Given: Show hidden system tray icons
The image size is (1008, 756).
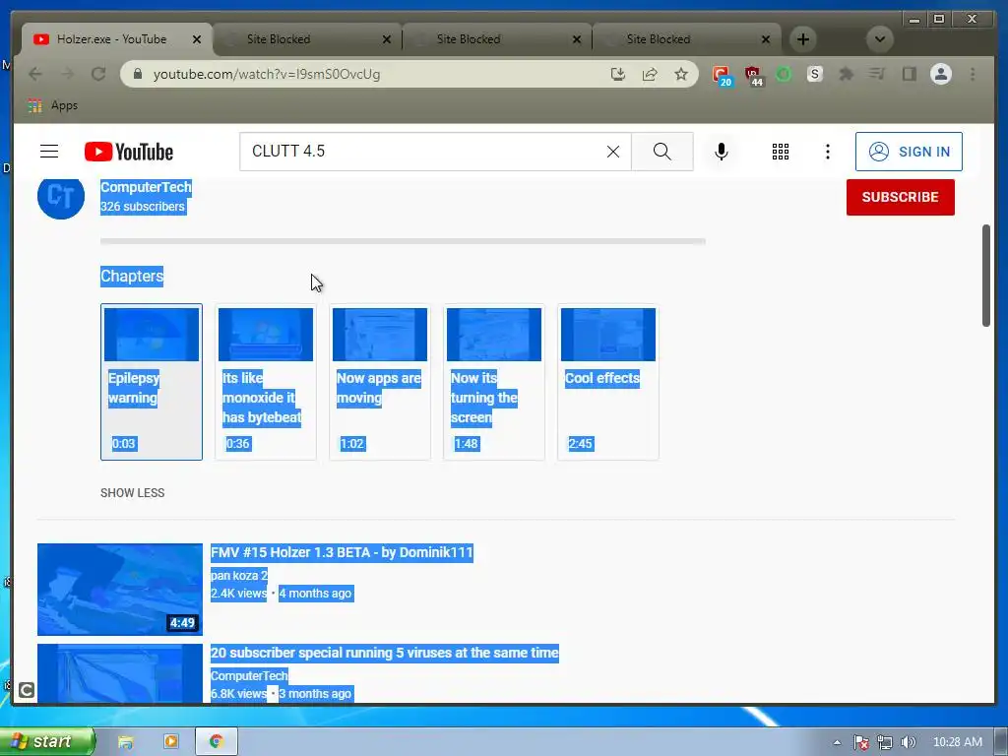Looking at the screenshot, I should [837, 742].
